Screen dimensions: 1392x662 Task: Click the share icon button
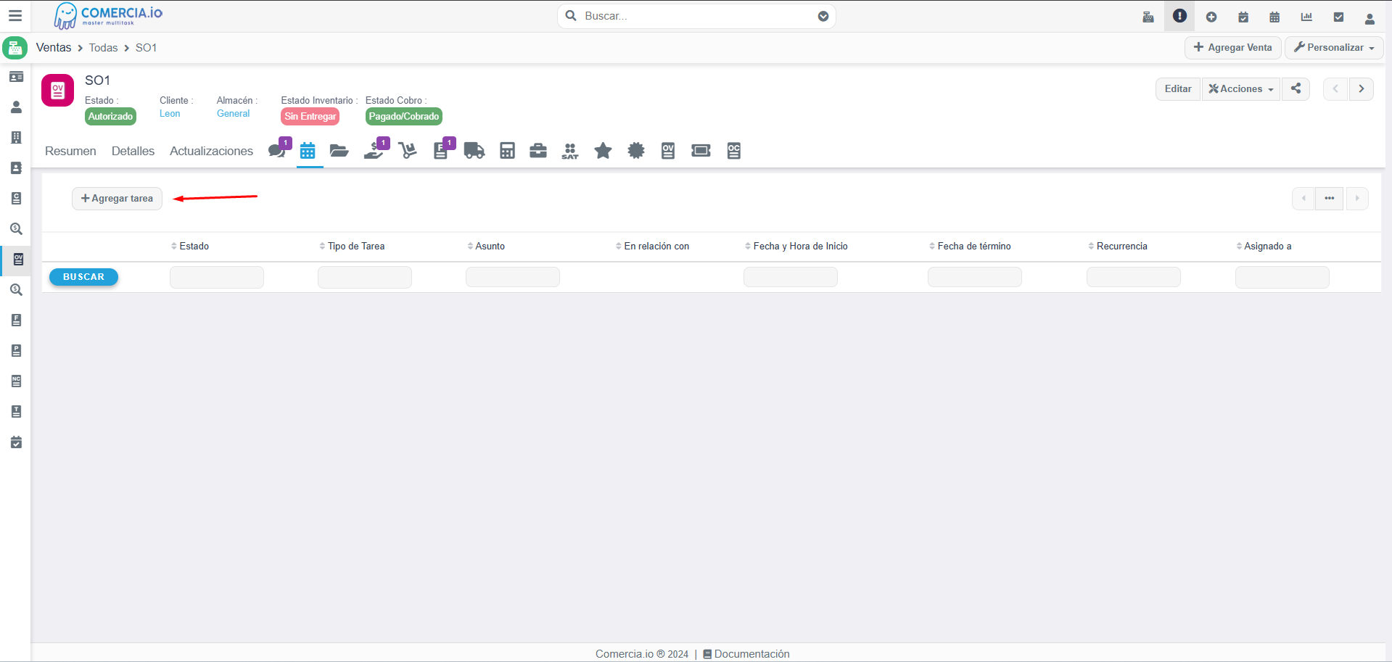pos(1296,88)
